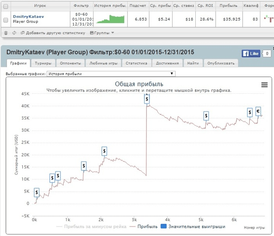Click the dollar marker at peak near 45K
Screen dimensions: 274x236
point(147,99)
